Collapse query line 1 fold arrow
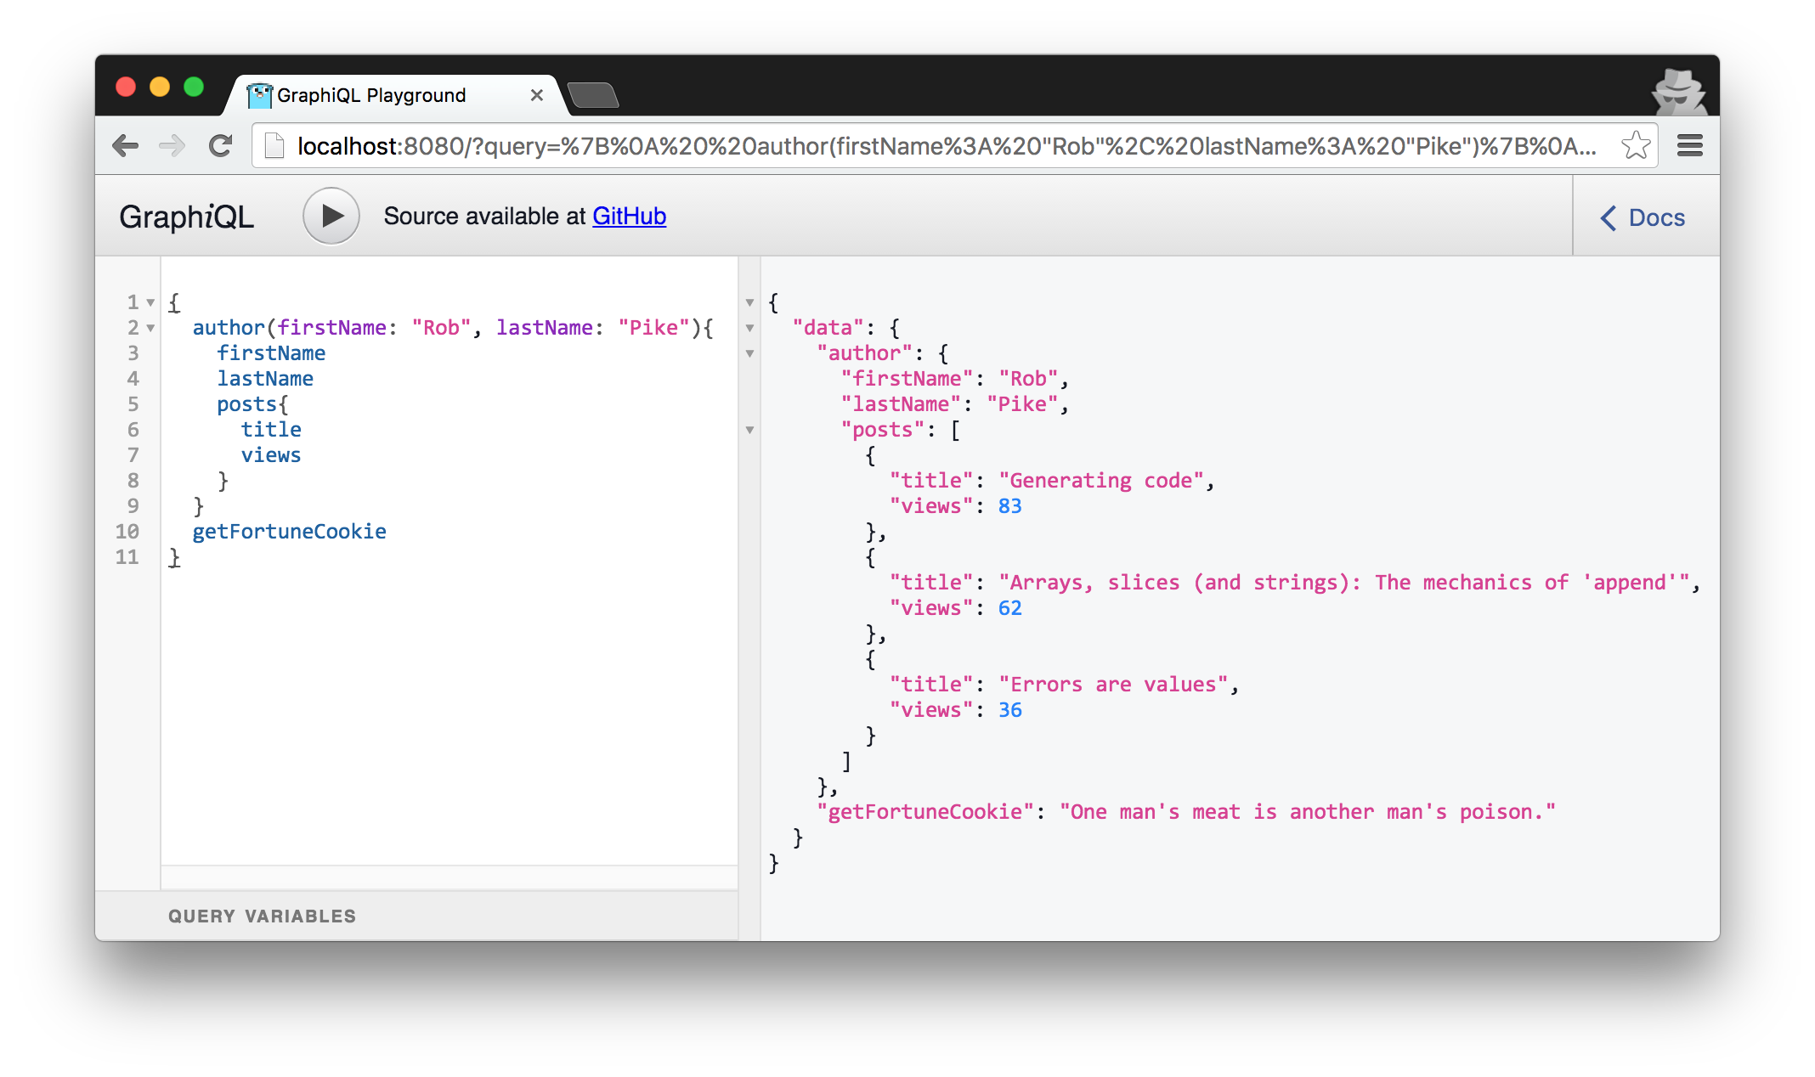The width and height of the screenshot is (1815, 1077). coord(150,302)
